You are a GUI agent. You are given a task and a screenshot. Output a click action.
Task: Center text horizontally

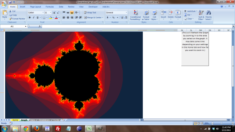[x=68, y=18]
